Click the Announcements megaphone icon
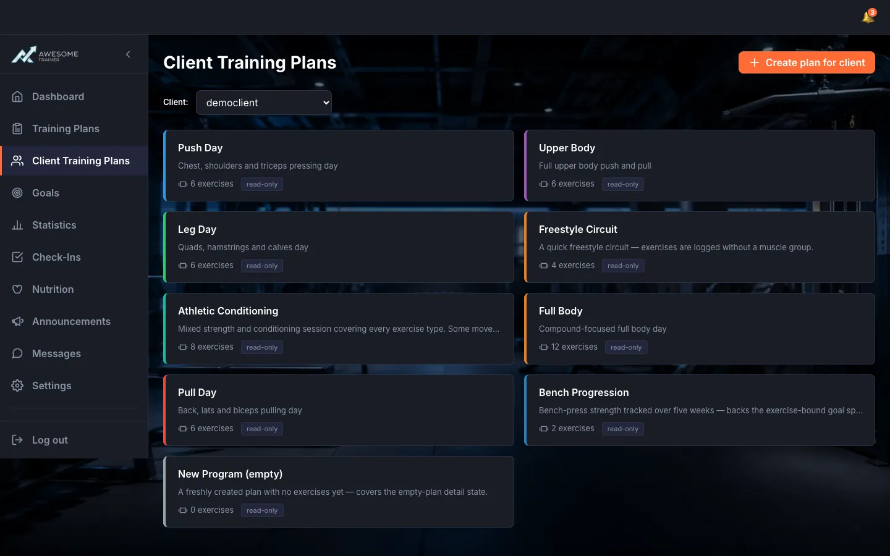The image size is (890, 556). coord(17,321)
